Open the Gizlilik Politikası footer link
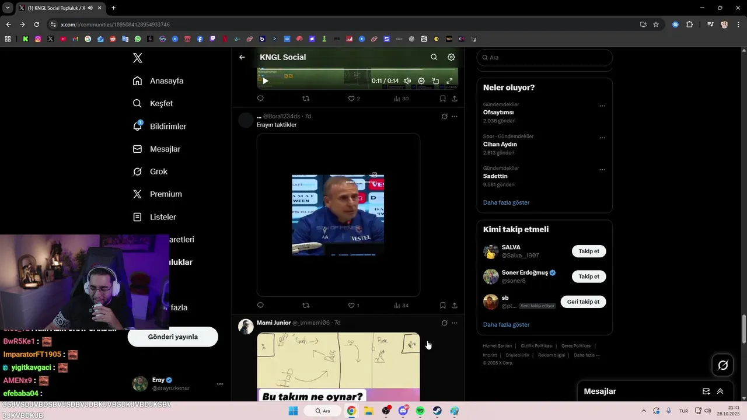This screenshot has height=420, width=747. pyautogui.click(x=537, y=346)
